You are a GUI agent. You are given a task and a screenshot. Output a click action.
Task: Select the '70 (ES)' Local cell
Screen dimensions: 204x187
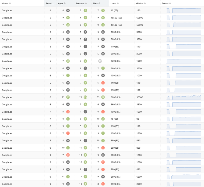click(x=114, y=119)
